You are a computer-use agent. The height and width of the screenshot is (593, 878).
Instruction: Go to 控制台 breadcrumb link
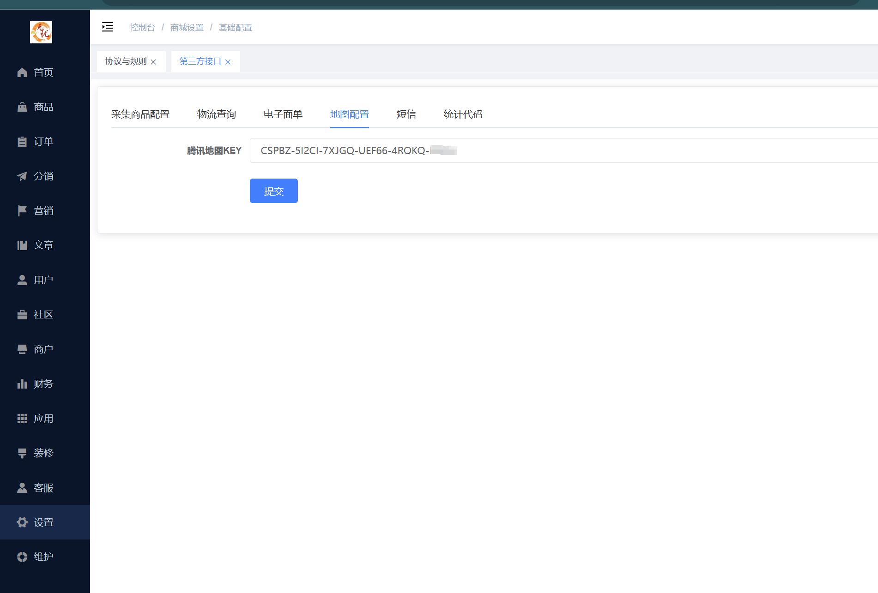coord(143,28)
